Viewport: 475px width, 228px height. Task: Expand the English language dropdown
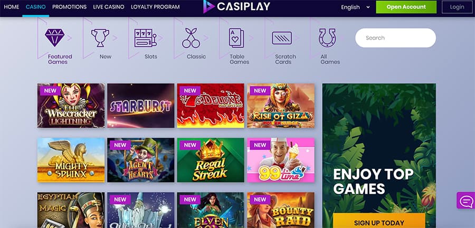355,7
